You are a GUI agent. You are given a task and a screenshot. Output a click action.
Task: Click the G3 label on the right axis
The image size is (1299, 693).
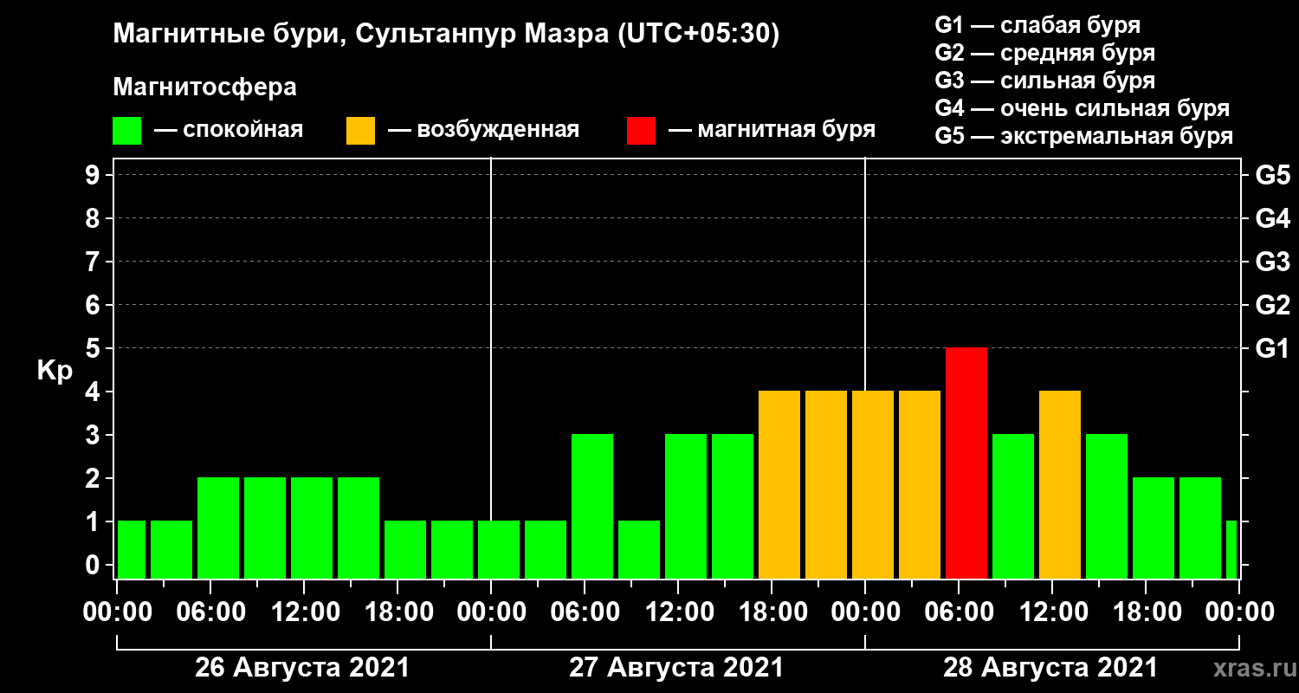point(1272,262)
